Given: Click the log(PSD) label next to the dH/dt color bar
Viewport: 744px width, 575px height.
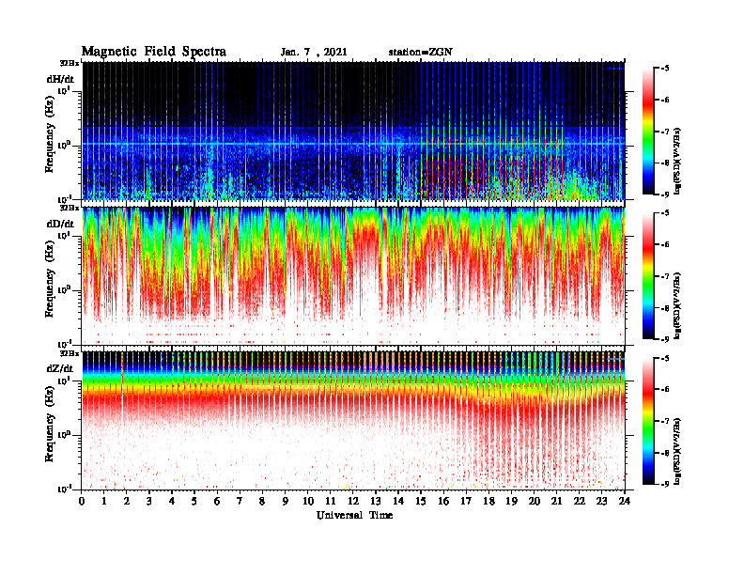Looking at the screenshot, I should 678,162.
